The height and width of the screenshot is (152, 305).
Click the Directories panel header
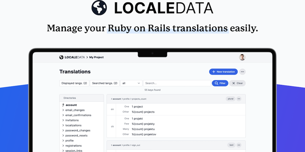[x=82, y=98]
